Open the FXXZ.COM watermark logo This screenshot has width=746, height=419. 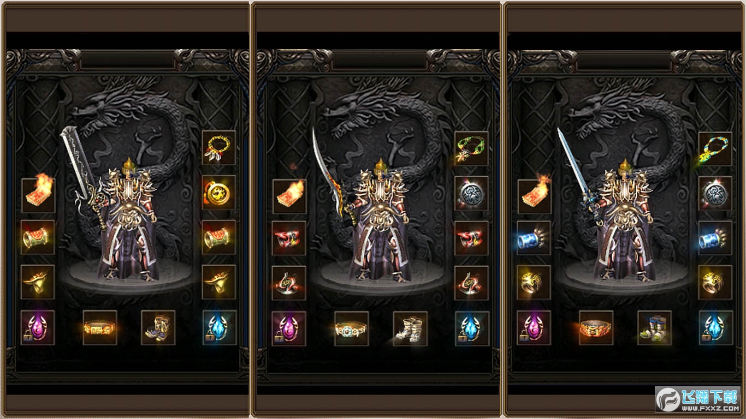click(x=698, y=400)
